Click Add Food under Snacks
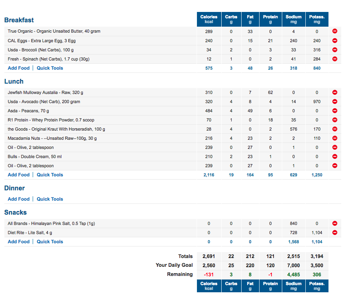This screenshot has height=307, width=352. [x=19, y=242]
